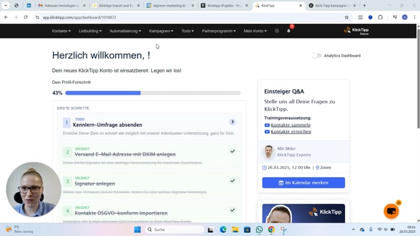Click checkmark of Versand-E-Mail-Adresse mit DKIM step
This screenshot has width=420, height=236.
pyautogui.click(x=233, y=152)
